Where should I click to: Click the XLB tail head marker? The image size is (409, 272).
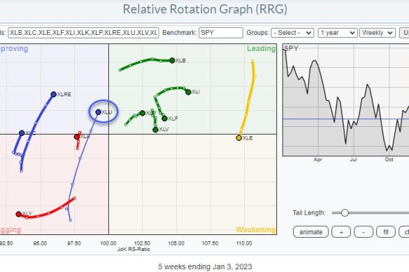[172, 61]
